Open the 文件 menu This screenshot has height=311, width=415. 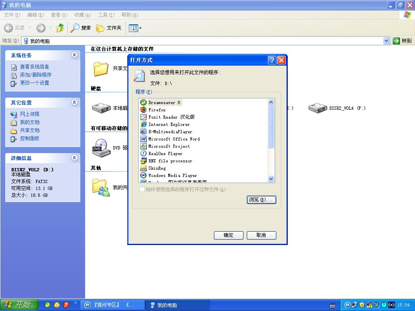click(12, 15)
